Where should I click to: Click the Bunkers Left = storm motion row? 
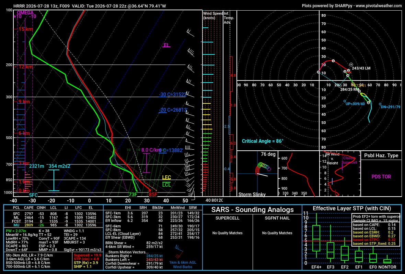[134, 260]
